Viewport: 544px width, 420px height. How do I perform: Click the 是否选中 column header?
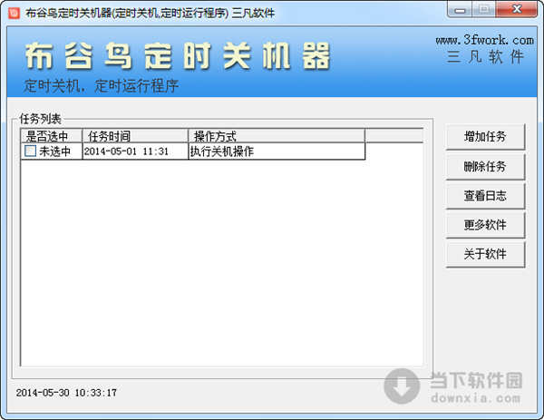click(52, 136)
